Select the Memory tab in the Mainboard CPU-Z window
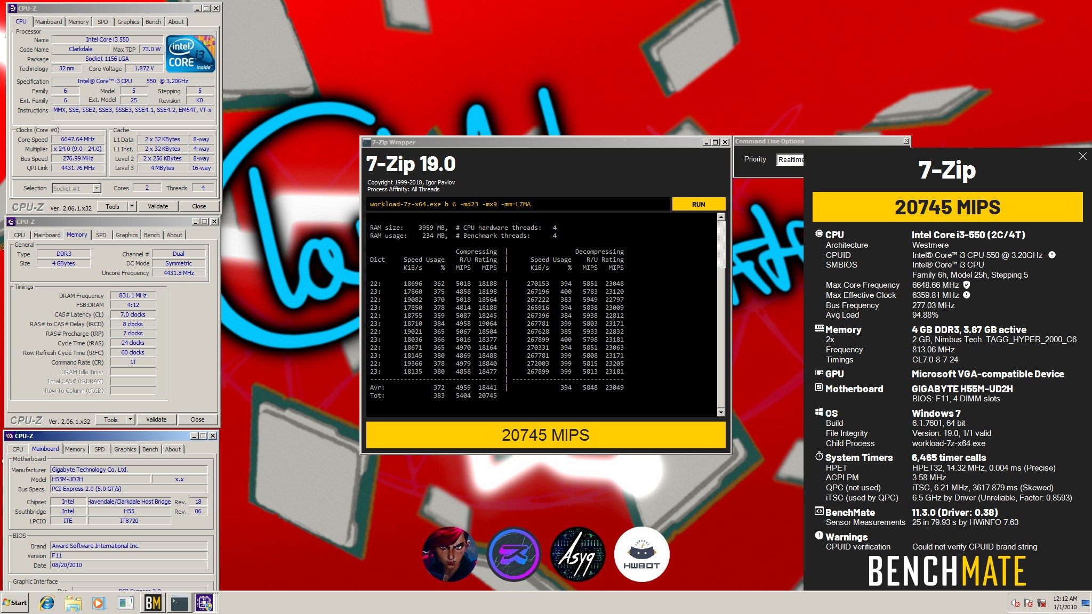 tap(75, 449)
